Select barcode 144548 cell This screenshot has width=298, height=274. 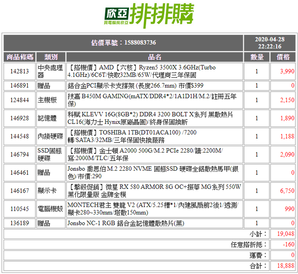pos(20,136)
